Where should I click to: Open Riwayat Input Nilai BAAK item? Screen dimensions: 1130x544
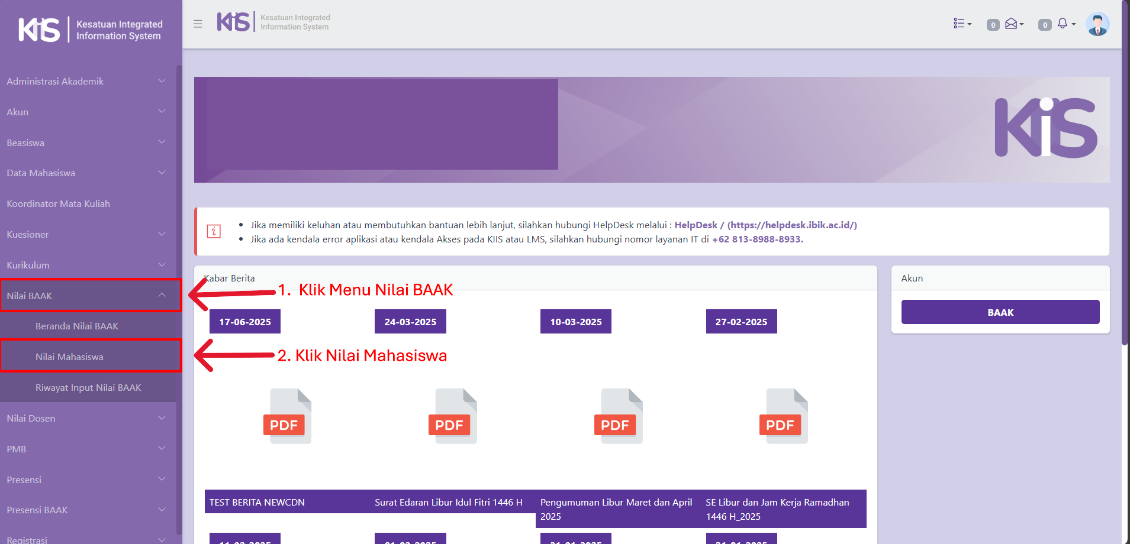[88, 387]
